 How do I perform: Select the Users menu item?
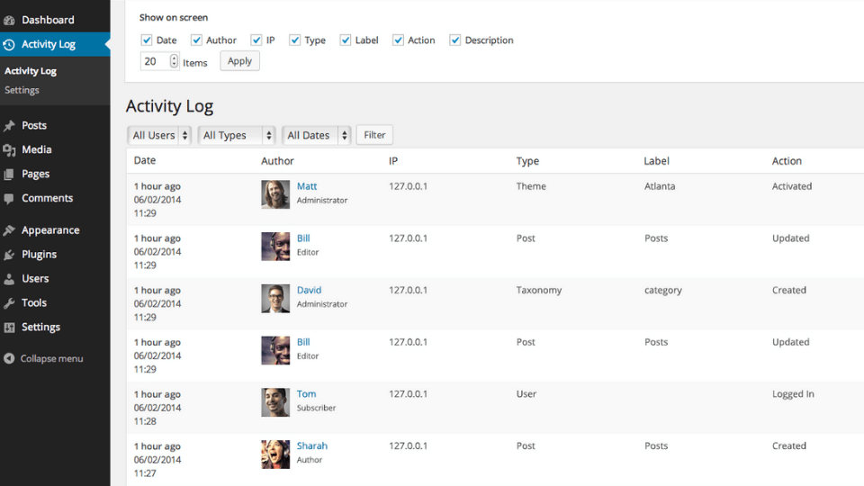35,279
